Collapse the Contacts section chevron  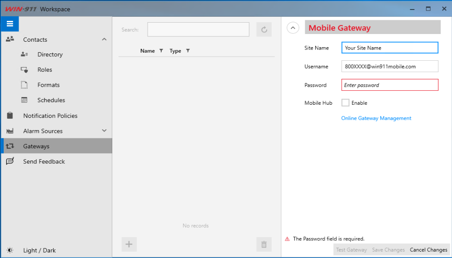[104, 39]
